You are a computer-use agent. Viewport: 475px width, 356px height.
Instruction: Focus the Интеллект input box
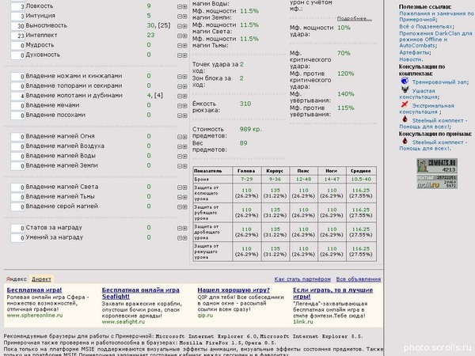pos(17,36)
